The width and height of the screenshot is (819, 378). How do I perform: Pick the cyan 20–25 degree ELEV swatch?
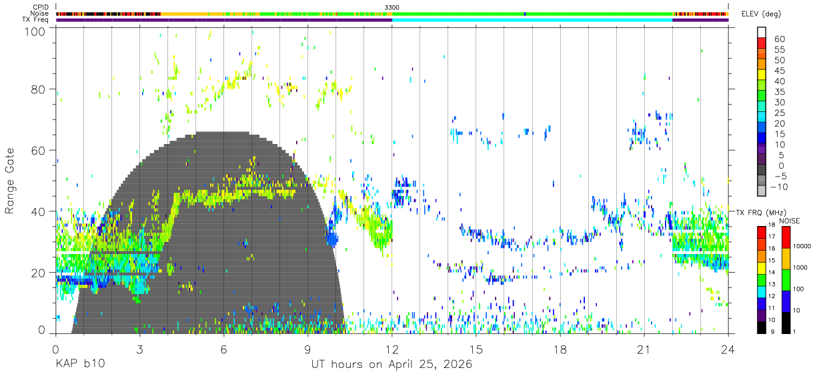point(762,118)
